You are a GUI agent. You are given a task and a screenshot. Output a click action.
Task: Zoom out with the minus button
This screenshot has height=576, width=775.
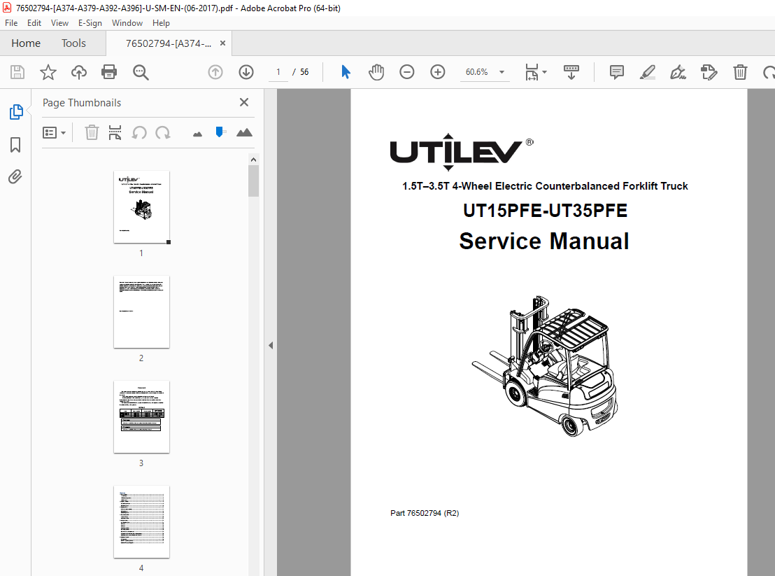[407, 72]
